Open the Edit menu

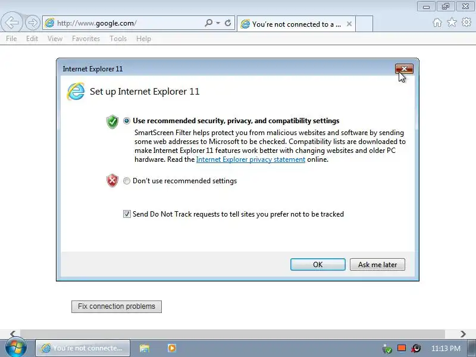pyautogui.click(x=32, y=39)
